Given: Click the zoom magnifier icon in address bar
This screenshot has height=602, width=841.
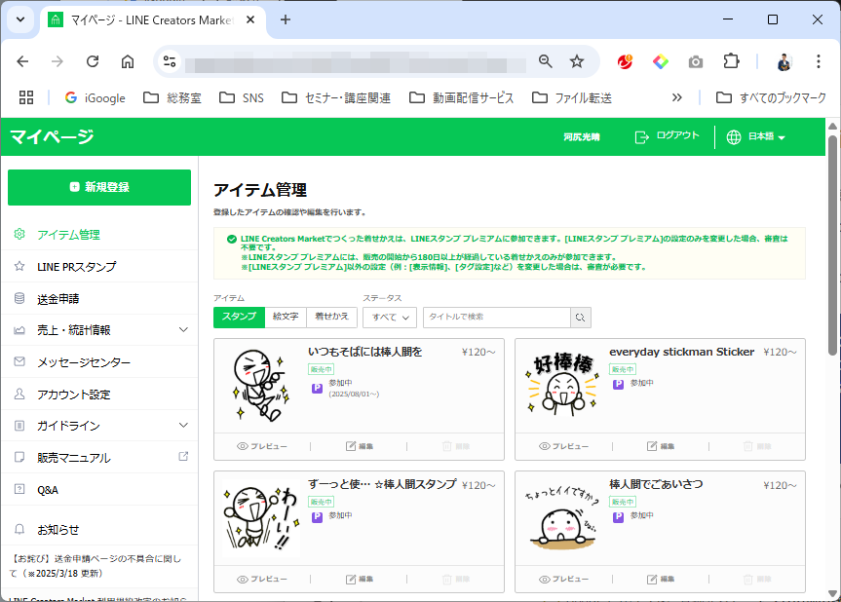Looking at the screenshot, I should (x=545, y=61).
